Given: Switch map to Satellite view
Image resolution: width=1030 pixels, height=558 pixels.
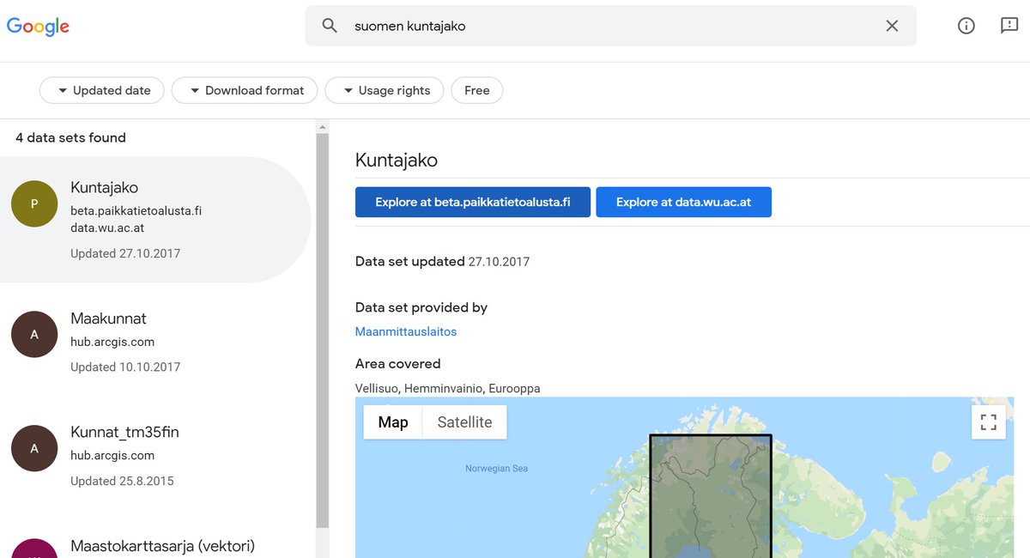Looking at the screenshot, I should coord(464,422).
